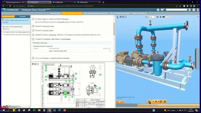Click the 'Демо. Гаечный ключ' table row
Viewport: 201px width, 113px height.
pyautogui.click(x=72, y=51)
